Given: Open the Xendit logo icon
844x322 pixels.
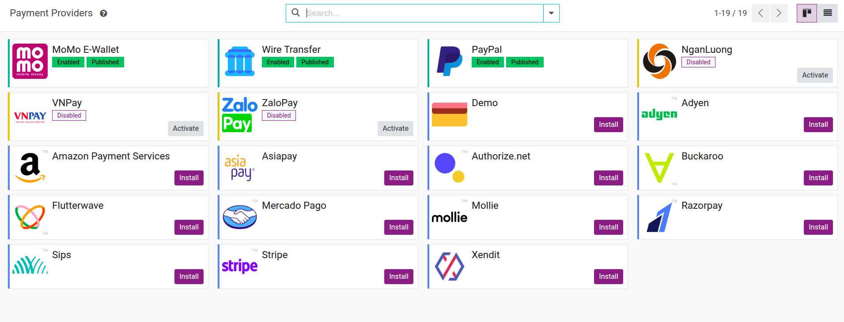Looking at the screenshot, I should (x=450, y=266).
